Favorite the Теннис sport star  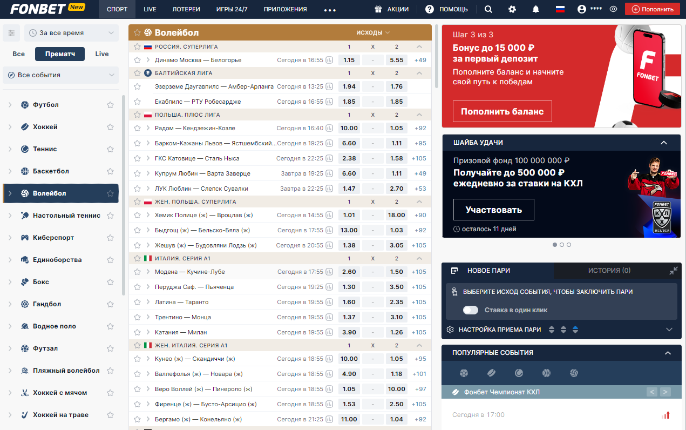(110, 149)
